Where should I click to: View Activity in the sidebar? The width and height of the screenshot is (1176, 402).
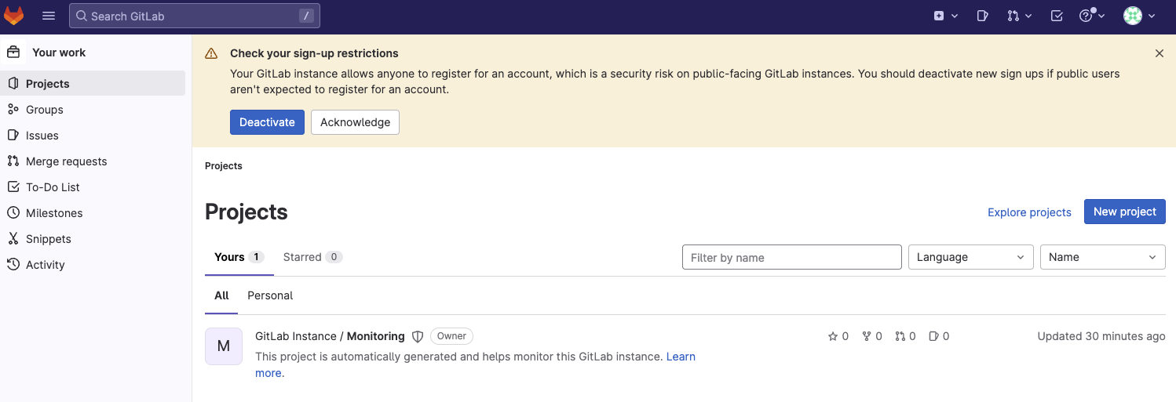coord(93,265)
